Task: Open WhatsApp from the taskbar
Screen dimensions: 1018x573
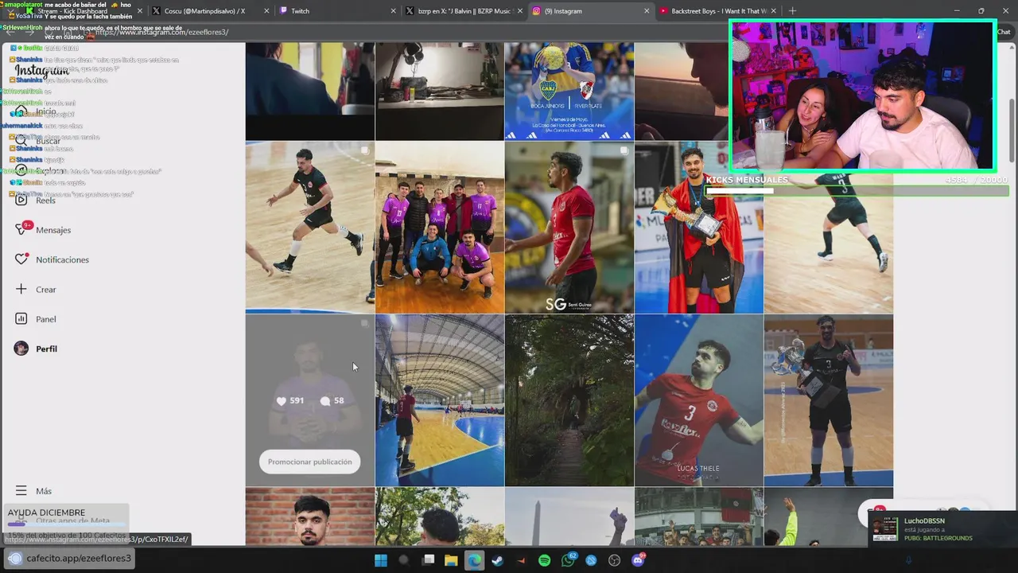Action: [x=568, y=560]
